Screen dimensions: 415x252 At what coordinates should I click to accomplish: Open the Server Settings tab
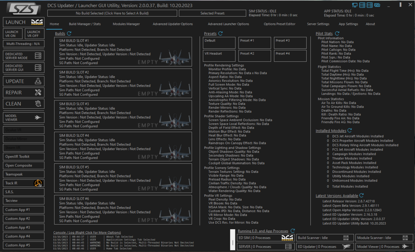(318, 24)
